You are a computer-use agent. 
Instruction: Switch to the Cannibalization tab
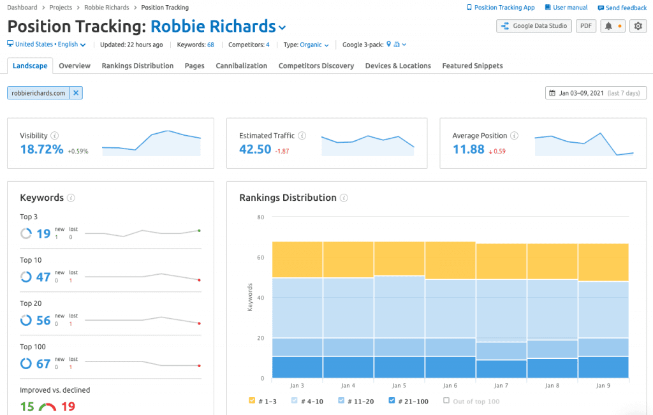[241, 66]
